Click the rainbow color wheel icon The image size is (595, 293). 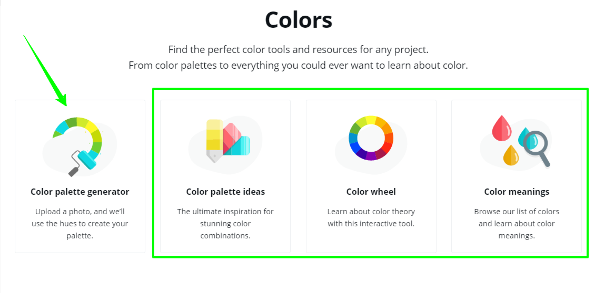pyautogui.click(x=371, y=138)
